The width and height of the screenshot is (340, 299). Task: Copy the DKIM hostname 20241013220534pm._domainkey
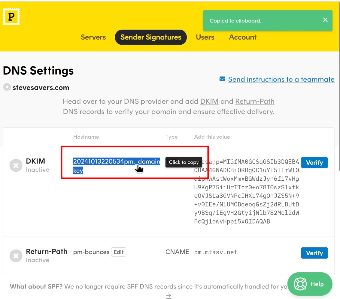point(117,166)
